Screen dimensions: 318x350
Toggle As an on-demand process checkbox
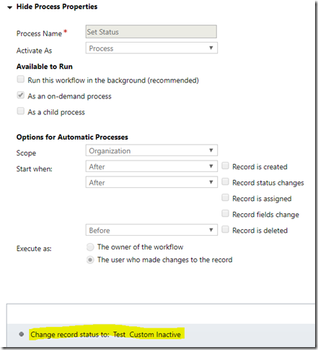coord(21,95)
